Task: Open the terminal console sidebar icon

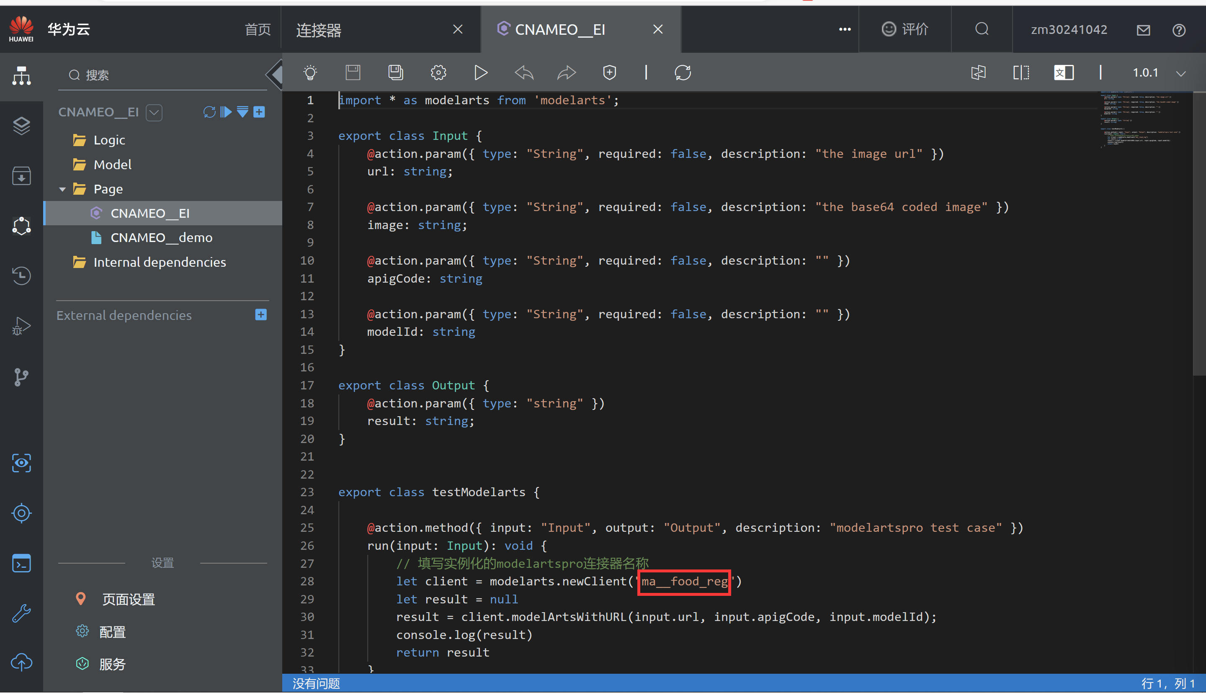Action: click(x=21, y=564)
